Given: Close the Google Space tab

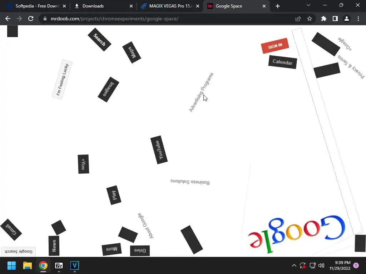Looking at the screenshot, I should pos(264,6).
